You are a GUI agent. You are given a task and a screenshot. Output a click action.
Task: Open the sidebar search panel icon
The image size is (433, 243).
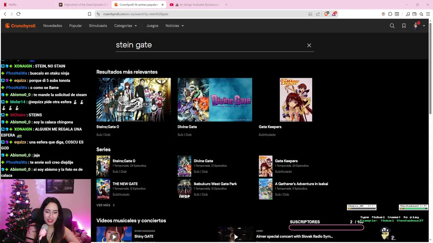tap(397, 14)
